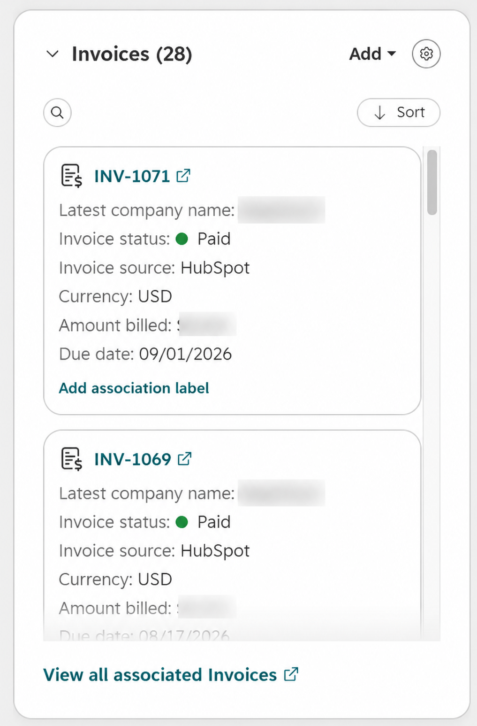The image size is (477, 726).
Task: Click Amount billed label in INV-1069
Action: [x=115, y=609]
